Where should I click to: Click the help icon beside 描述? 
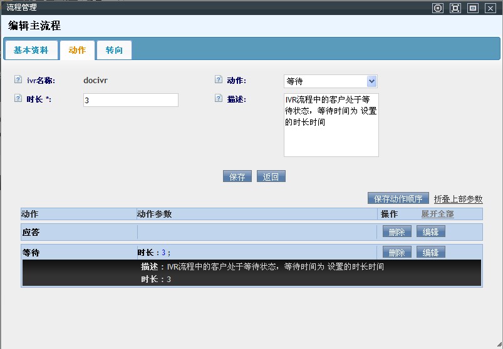pos(218,99)
